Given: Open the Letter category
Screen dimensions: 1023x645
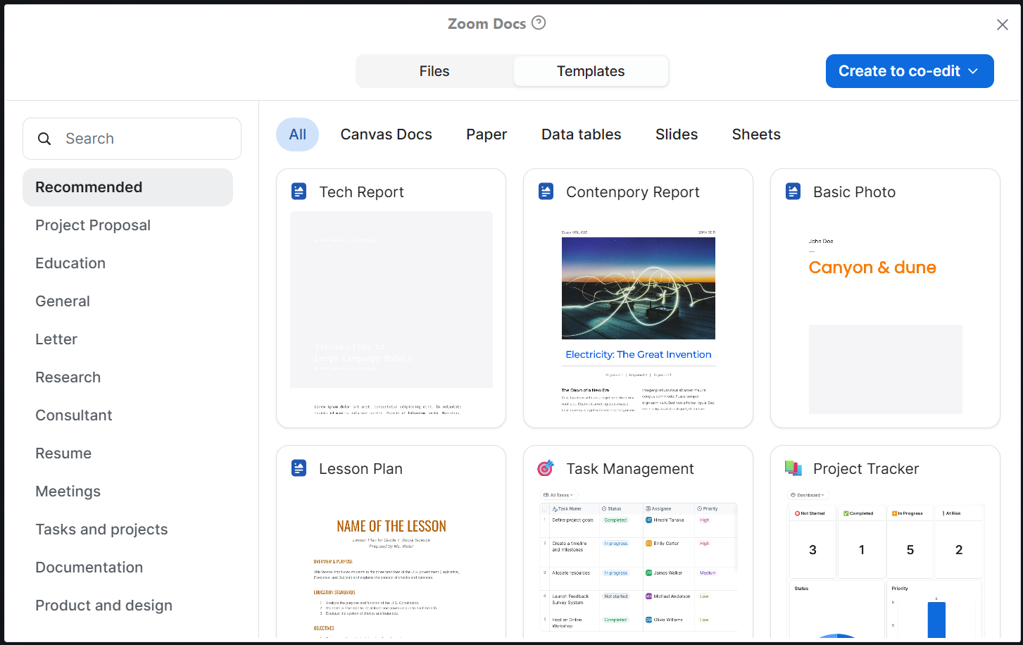Looking at the screenshot, I should pos(127,339).
